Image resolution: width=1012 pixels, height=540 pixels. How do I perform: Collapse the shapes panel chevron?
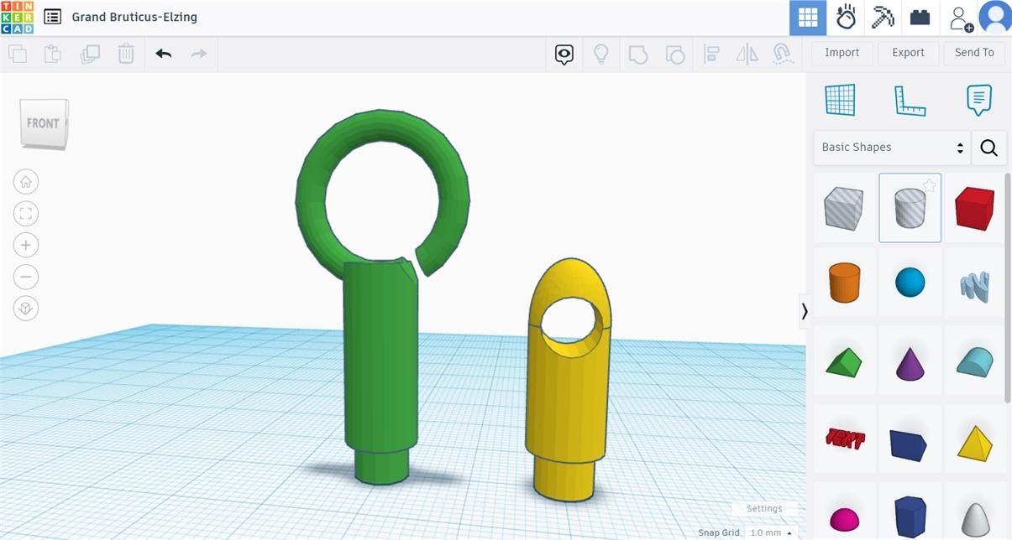click(805, 311)
